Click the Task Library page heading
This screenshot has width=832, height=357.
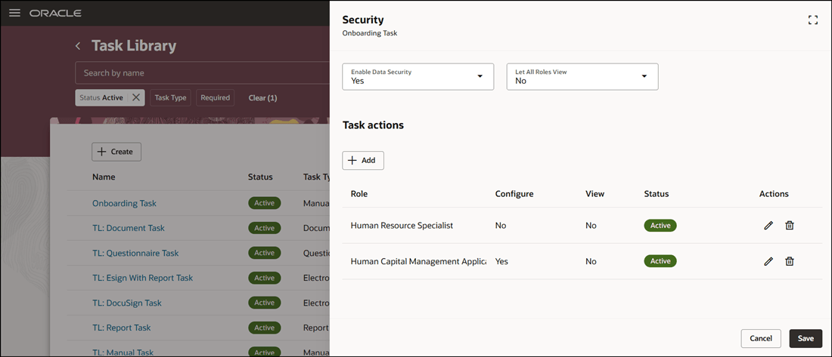134,46
